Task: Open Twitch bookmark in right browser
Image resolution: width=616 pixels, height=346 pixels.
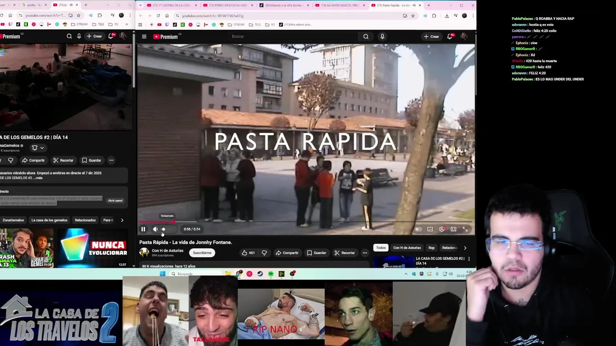Action: click(x=168, y=25)
